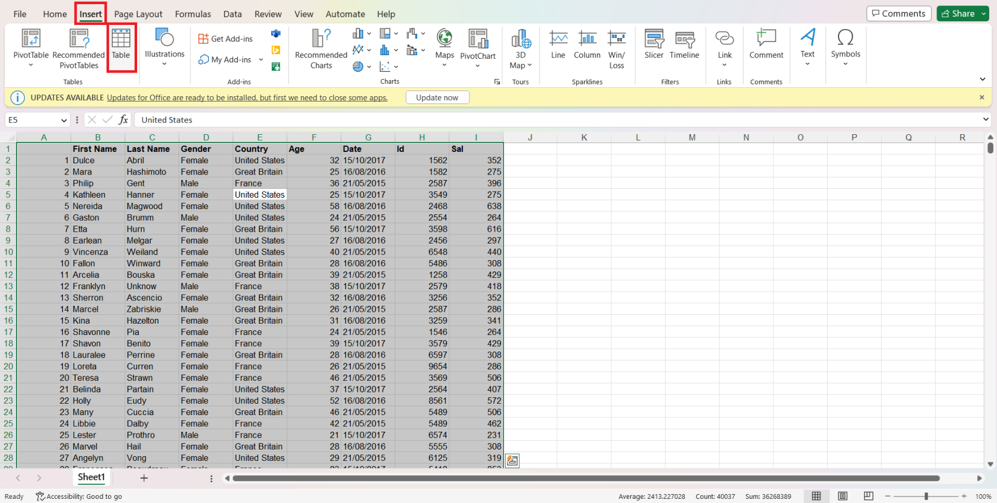Select cell with Hashimoto
This screenshot has height=503, width=997.
[x=152, y=172]
